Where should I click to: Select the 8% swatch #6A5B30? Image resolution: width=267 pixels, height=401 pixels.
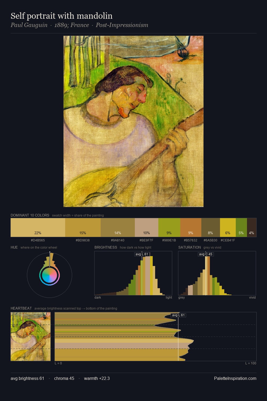point(211,228)
